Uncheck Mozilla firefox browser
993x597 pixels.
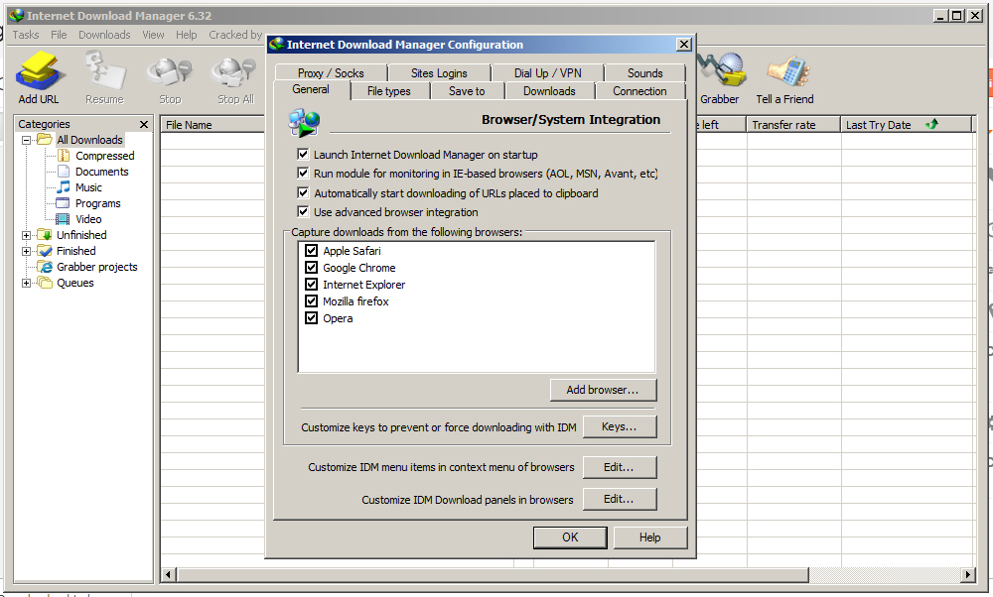(x=312, y=301)
